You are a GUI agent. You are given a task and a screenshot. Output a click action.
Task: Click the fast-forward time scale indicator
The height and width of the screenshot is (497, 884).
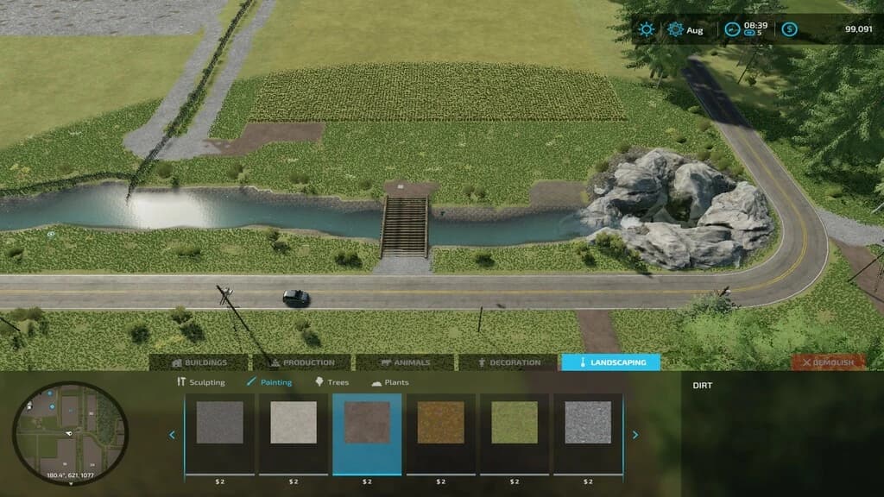[753, 34]
